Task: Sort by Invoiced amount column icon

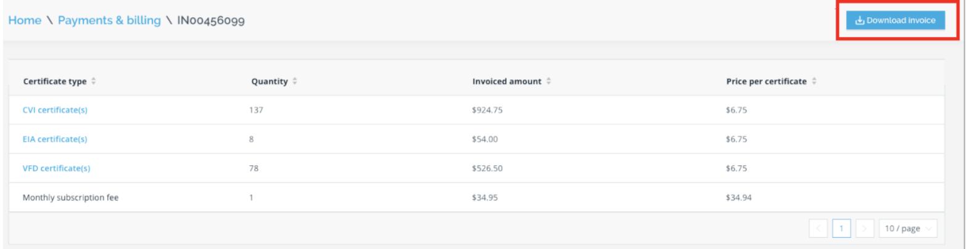Action: [548, 81]
